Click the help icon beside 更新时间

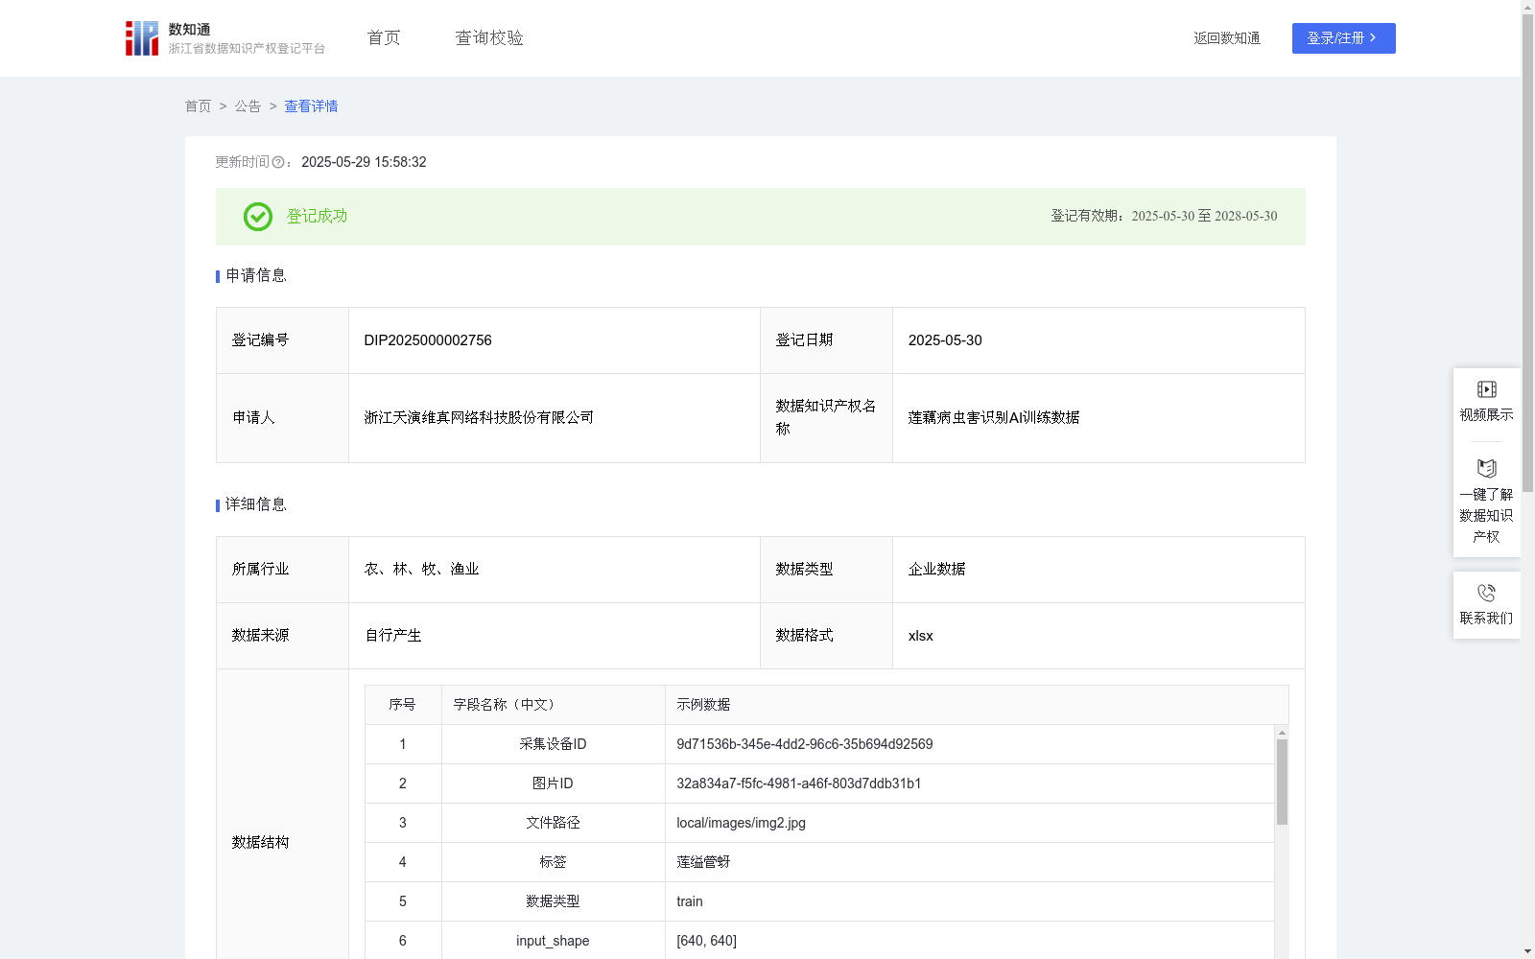point(278,163)
